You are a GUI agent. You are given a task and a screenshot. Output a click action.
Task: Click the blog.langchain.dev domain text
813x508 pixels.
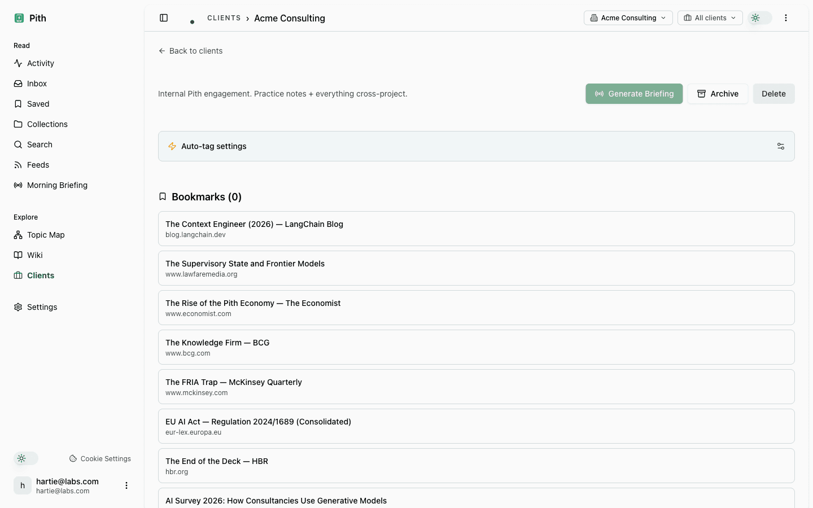click(195, 235)
